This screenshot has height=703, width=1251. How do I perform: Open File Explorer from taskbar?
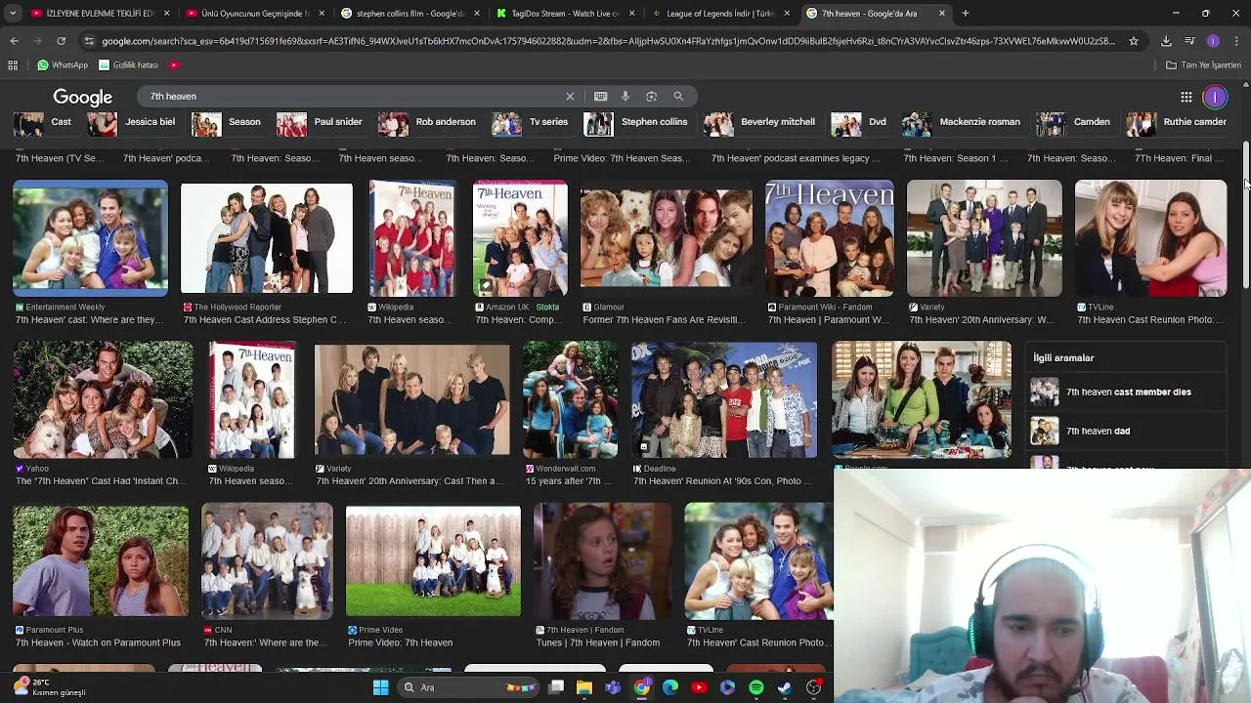[584, 687]
